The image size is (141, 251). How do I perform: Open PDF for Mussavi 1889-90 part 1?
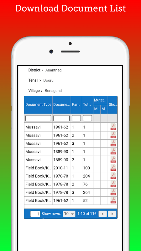(113, 151)
